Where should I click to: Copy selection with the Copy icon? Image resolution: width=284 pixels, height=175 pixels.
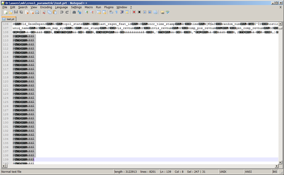[49, 12]
